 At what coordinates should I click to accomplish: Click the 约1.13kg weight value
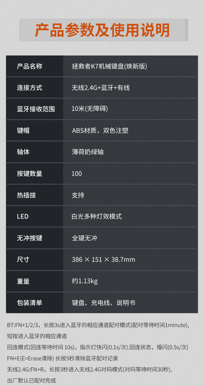pyautogui.click(x=85, y=281)
